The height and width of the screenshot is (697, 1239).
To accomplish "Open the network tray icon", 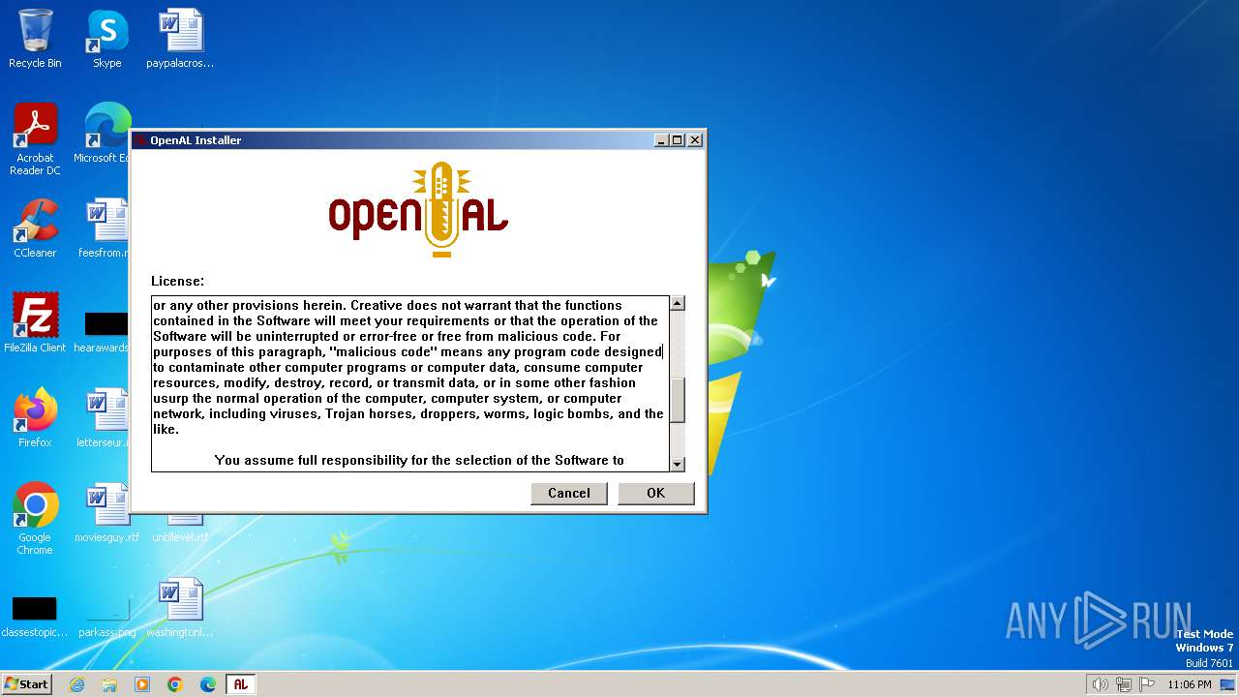I will [x=1124, y=684].
